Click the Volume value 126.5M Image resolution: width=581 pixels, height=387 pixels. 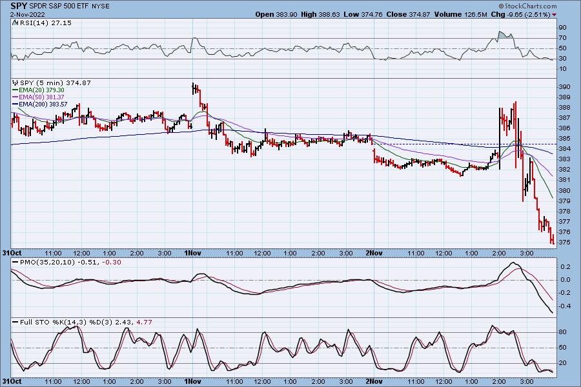pyautogui.click(x=474, y=14)
